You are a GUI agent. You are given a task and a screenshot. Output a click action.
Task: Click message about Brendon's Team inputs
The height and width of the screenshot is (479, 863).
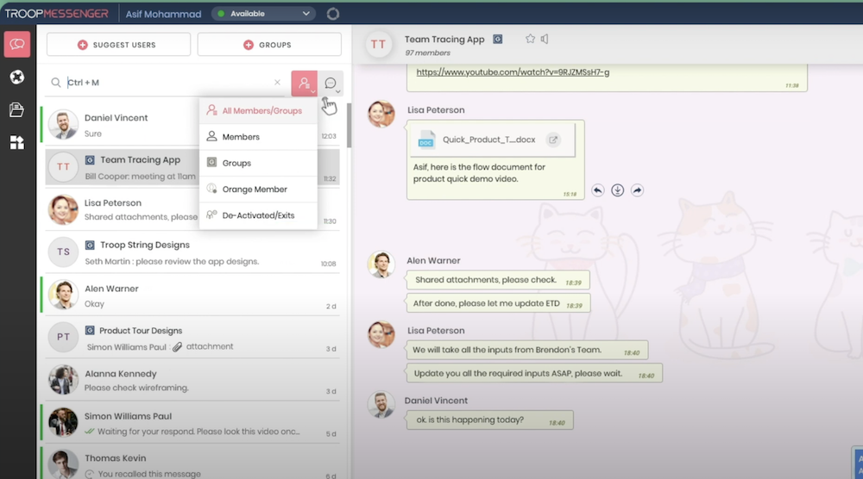[x=526, y=350]
